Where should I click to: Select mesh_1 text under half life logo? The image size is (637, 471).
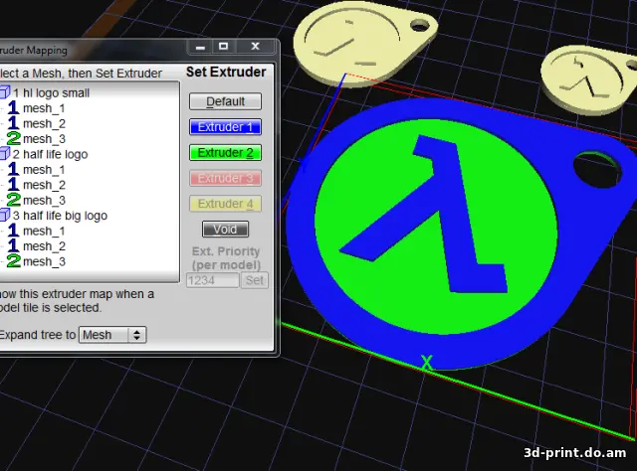44,170
